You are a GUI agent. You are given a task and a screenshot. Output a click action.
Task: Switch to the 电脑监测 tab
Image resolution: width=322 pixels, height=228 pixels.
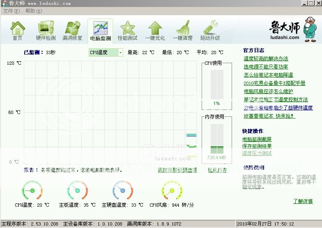[100, 31]
